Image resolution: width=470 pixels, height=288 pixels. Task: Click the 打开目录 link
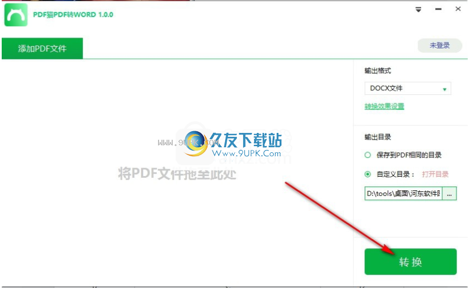point(435,174)
